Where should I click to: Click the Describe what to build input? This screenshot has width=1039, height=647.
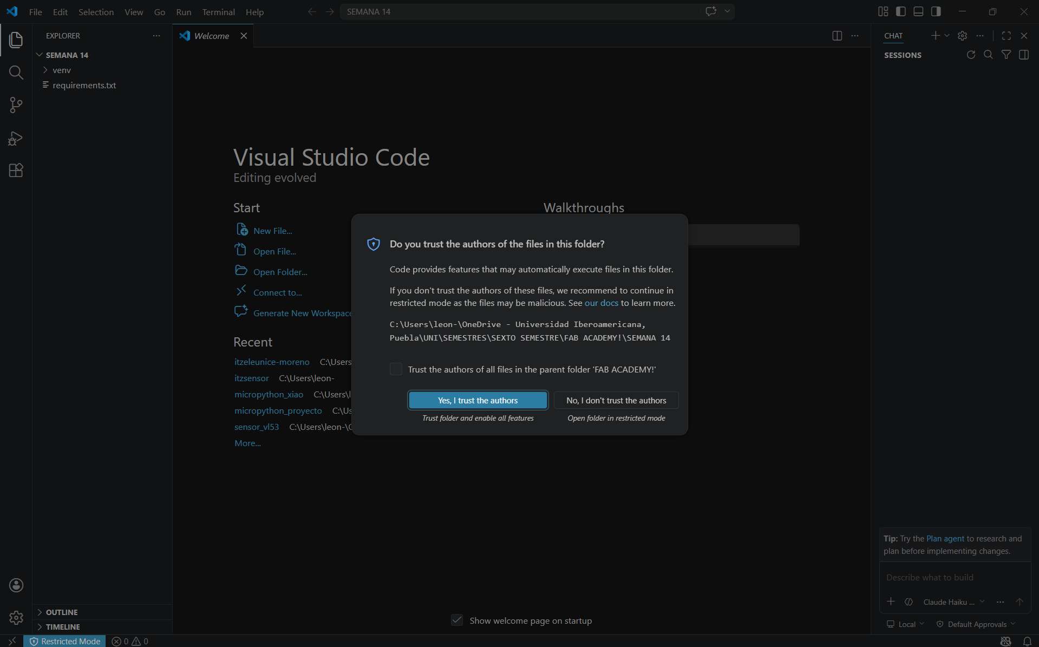tap(955, 578)
